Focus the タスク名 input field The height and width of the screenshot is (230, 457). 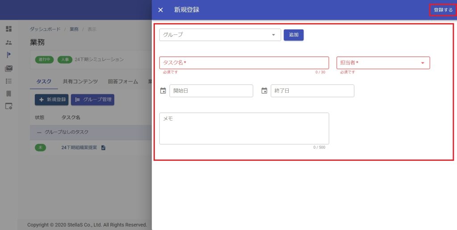244,63
